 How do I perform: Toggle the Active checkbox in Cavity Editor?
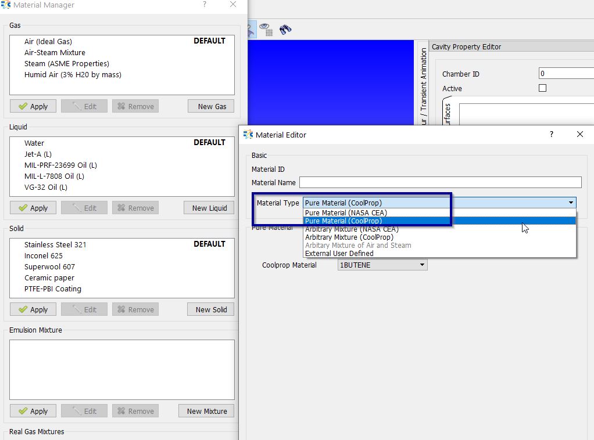coord(542,88)
